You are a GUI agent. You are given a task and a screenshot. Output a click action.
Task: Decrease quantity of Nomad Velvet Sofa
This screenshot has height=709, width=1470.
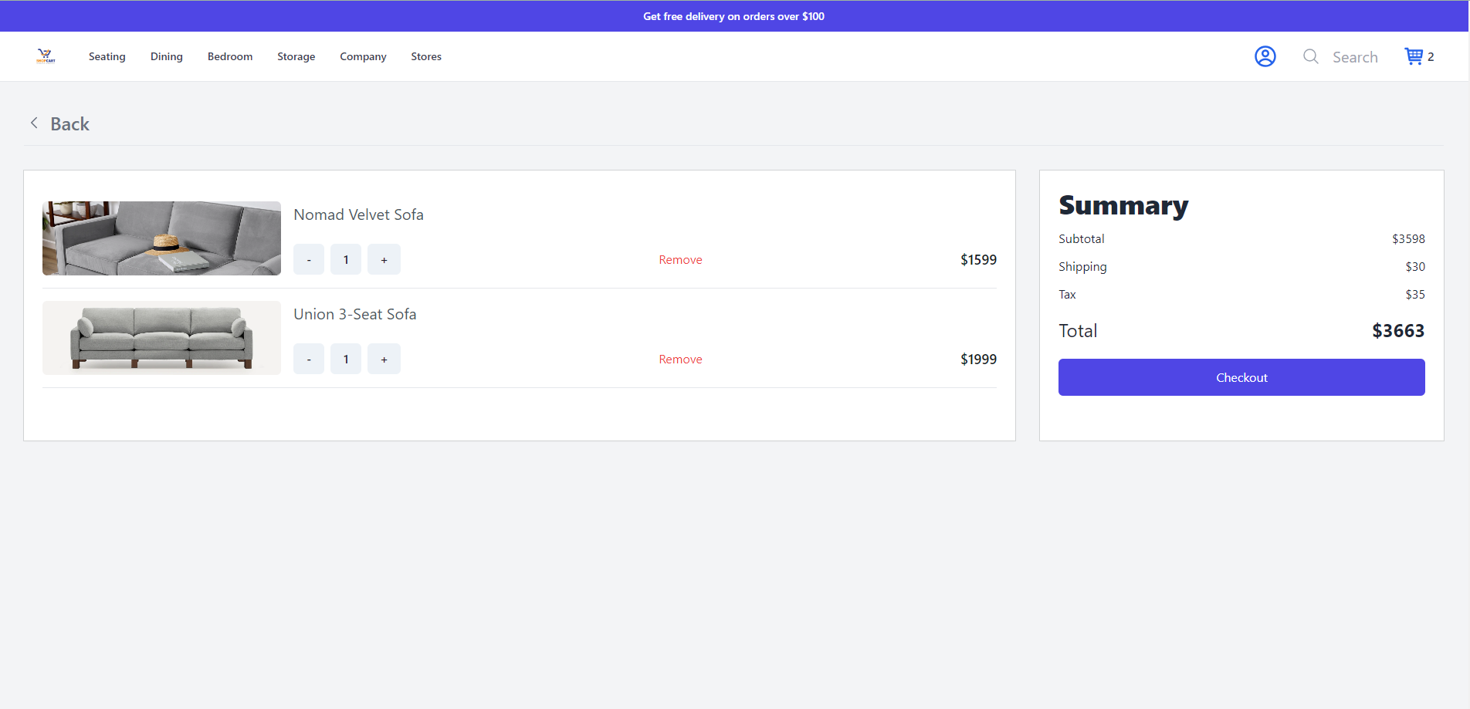(x=308, y=259)
